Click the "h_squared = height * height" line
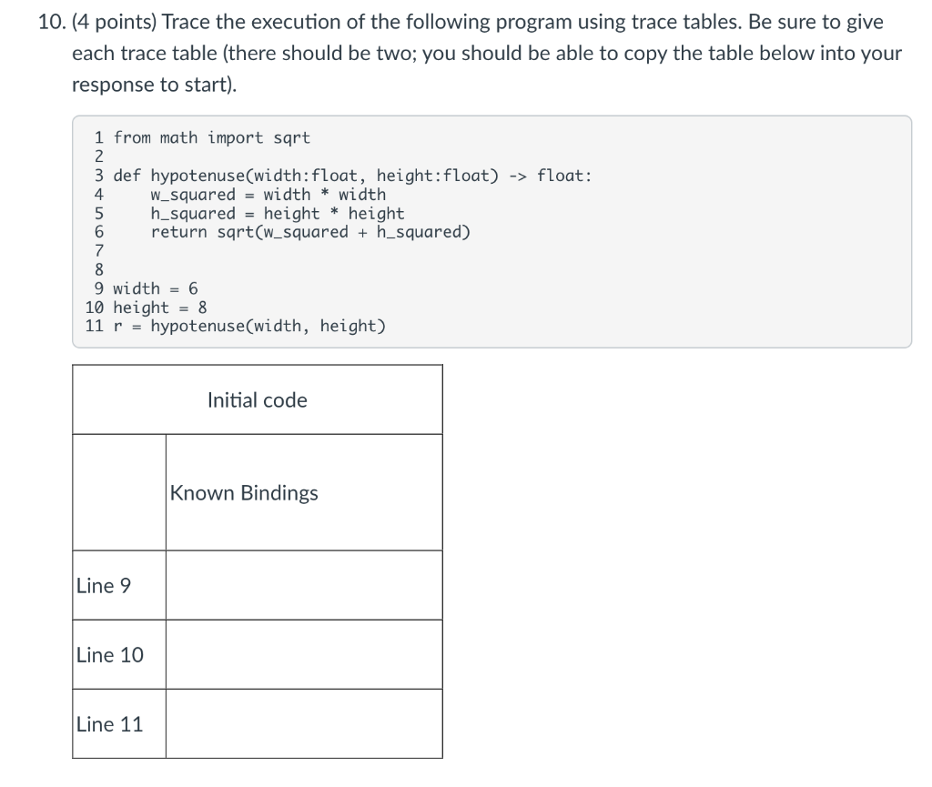 (x=278, y=213)
